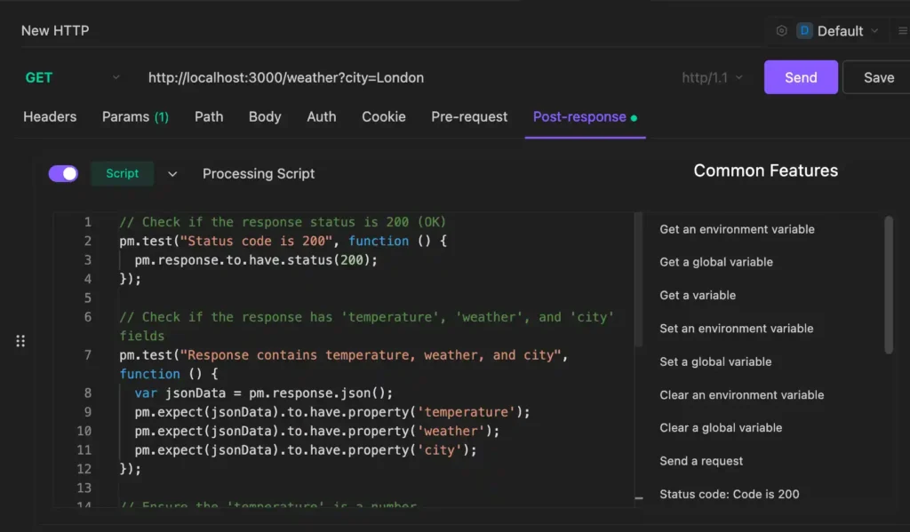Toggle the processing script switch off
Screen dimensions: 910x532
(63, 173)
